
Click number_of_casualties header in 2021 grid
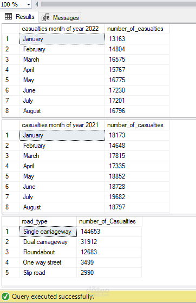pyautogui.click(x=137, y=125)
